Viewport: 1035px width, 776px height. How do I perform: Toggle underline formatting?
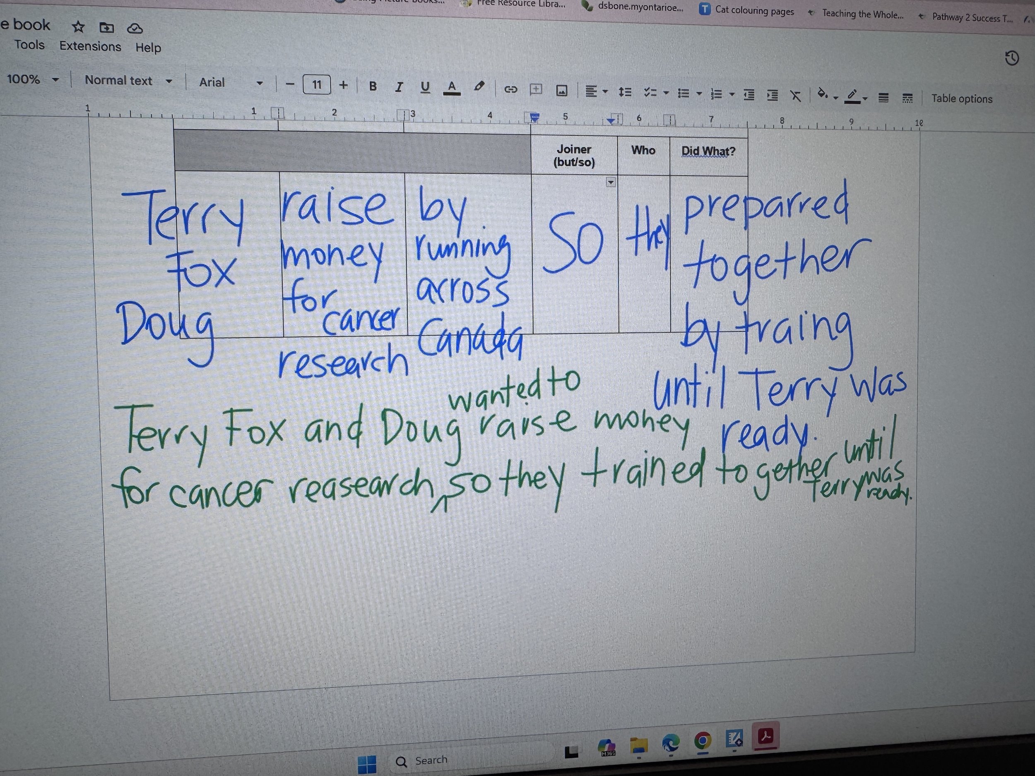[425, 87]
